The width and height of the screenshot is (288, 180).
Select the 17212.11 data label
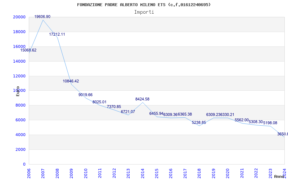click(57, 34)
